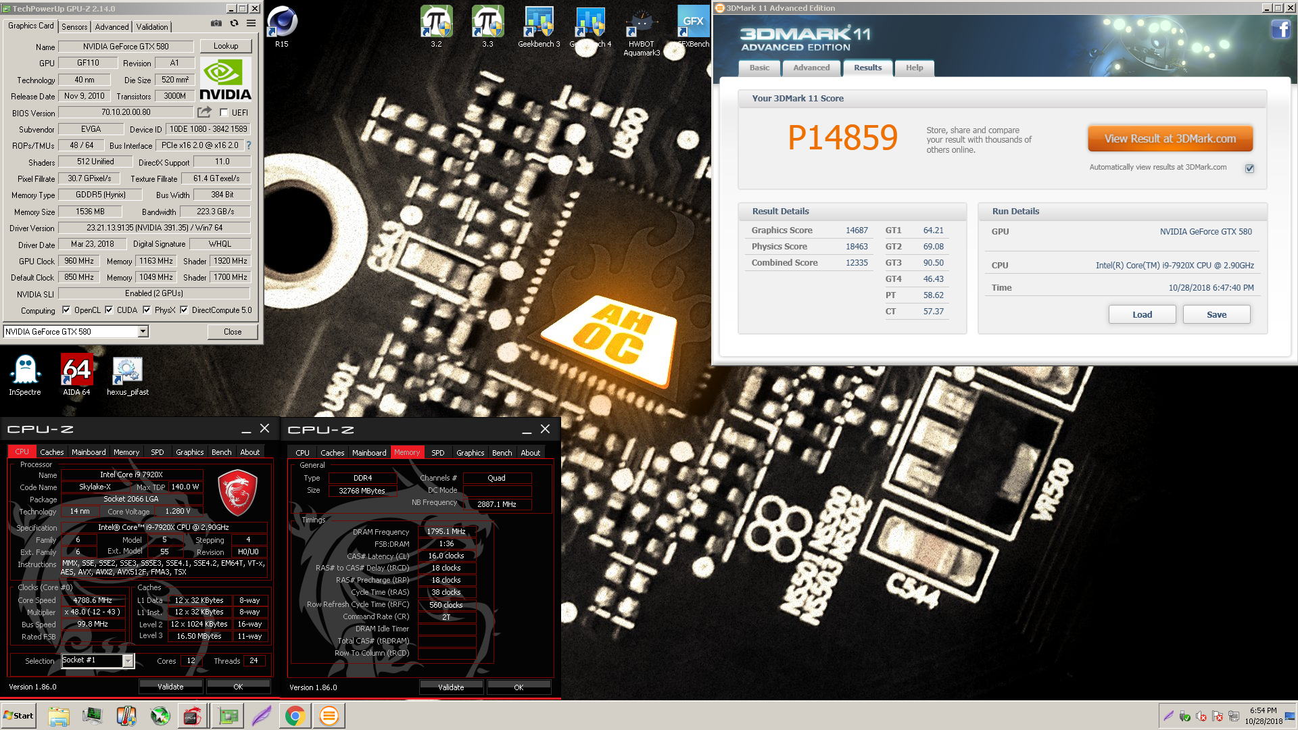Open the file explorer taskbar icon
Viewport: 1298px width, 730px height.
click(59, 716)
